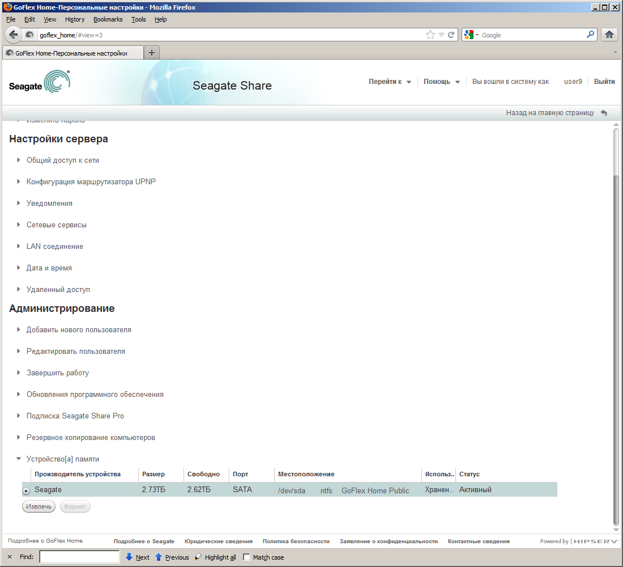Image resolution: width=623 pixels, height=567 pixels.
Task: Open Контактные сведения footer link
Action: (x=479, y=541)
